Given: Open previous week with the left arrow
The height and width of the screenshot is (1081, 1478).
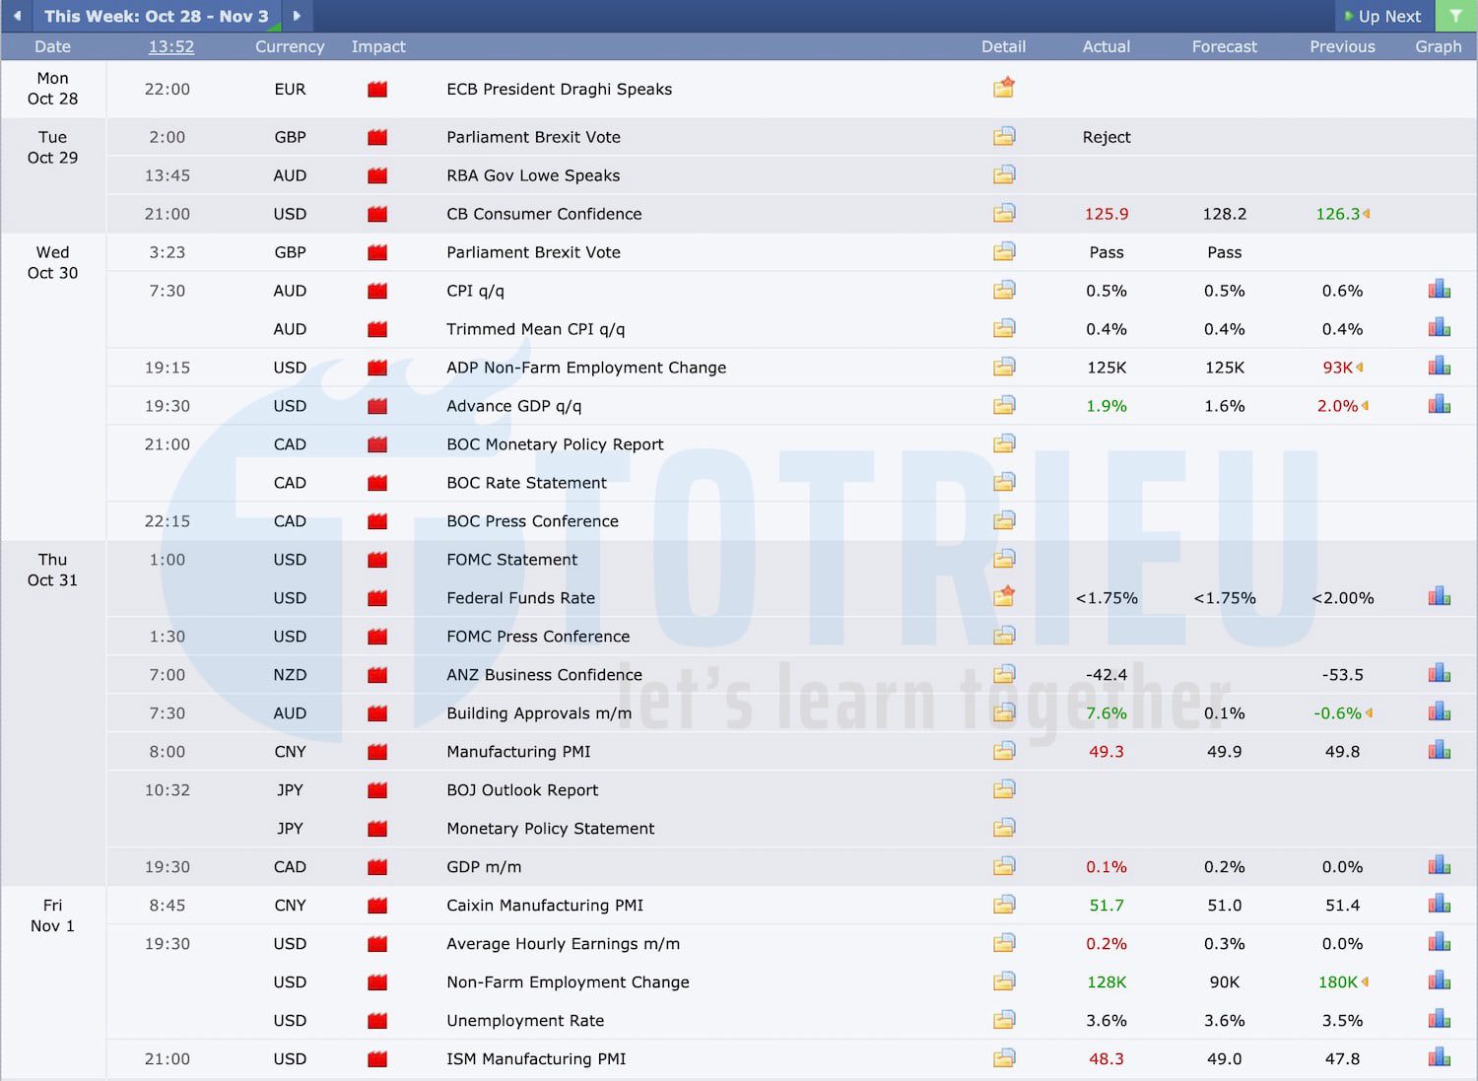Looking at the screenshot, I should tap(17, 16).
